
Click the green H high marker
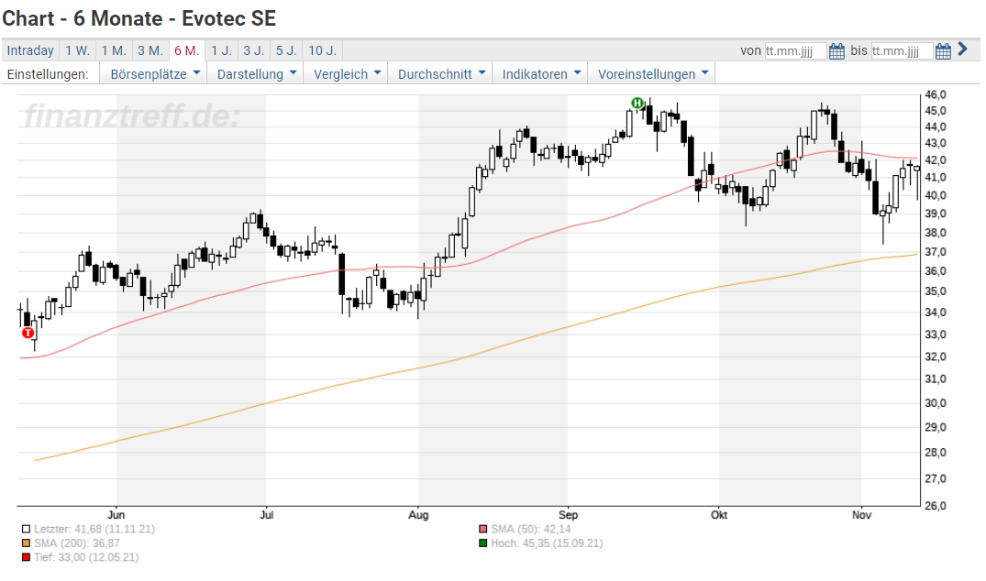coord(637,103)
